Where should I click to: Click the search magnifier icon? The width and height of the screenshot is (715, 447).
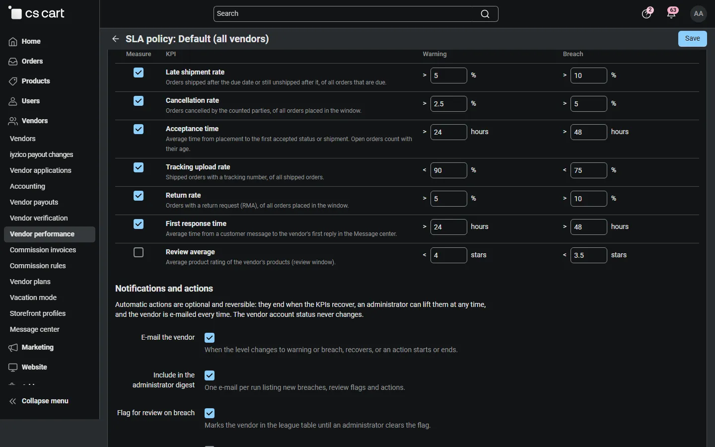pos(485,14)
